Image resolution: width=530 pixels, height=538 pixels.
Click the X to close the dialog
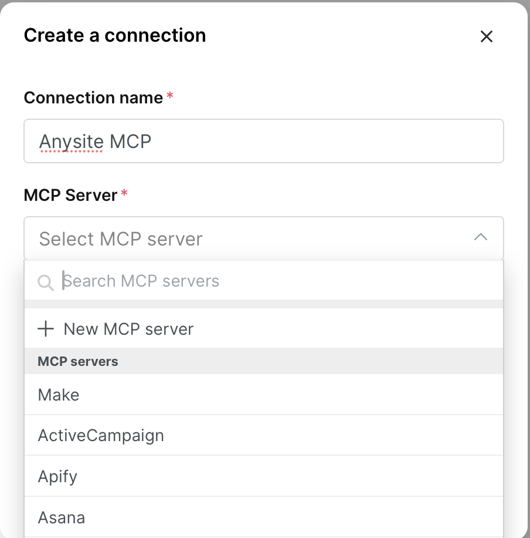coord(487,36)
